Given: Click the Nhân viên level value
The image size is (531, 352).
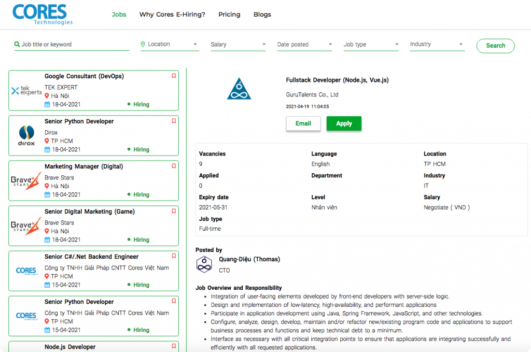Looking at the screenshot, I should coord(324,207).
